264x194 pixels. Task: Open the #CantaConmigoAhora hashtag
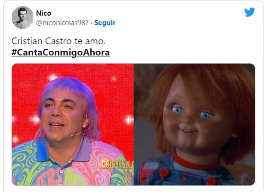[61, 52]
